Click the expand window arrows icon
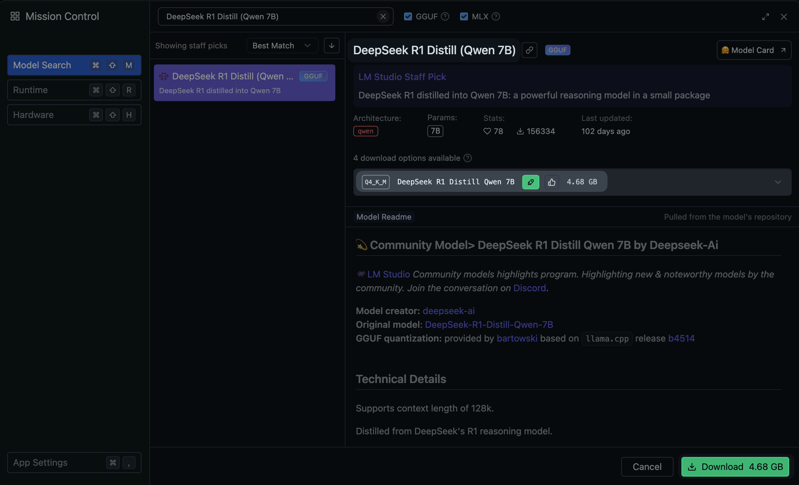The width and height of the screenshot is (799, 485). (x=765, y=17)
